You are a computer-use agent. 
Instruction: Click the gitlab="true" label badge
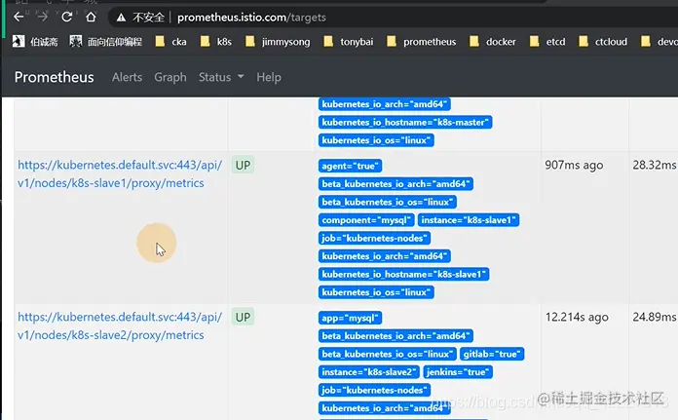click(492, 354)
